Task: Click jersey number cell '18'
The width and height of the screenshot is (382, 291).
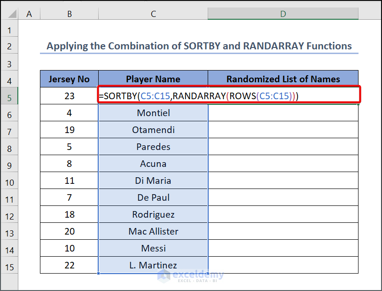Action: click(70, 214)
